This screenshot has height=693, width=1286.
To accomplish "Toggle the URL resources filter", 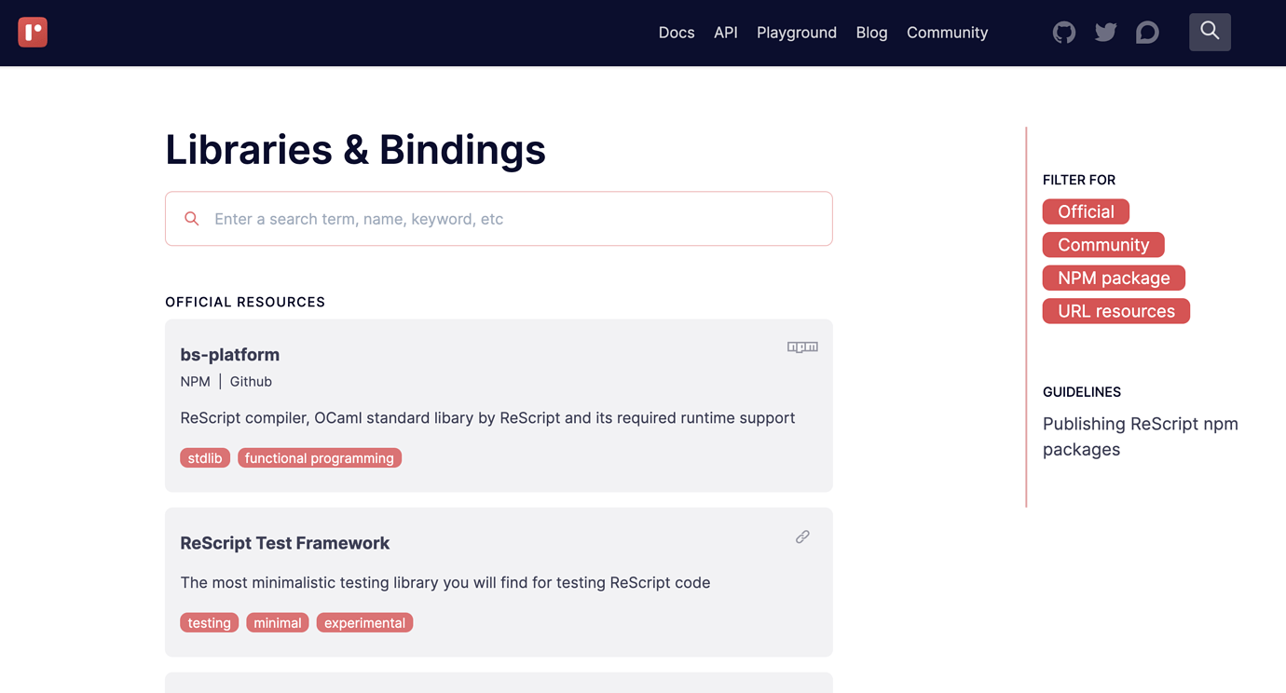I will [1116, 311].
